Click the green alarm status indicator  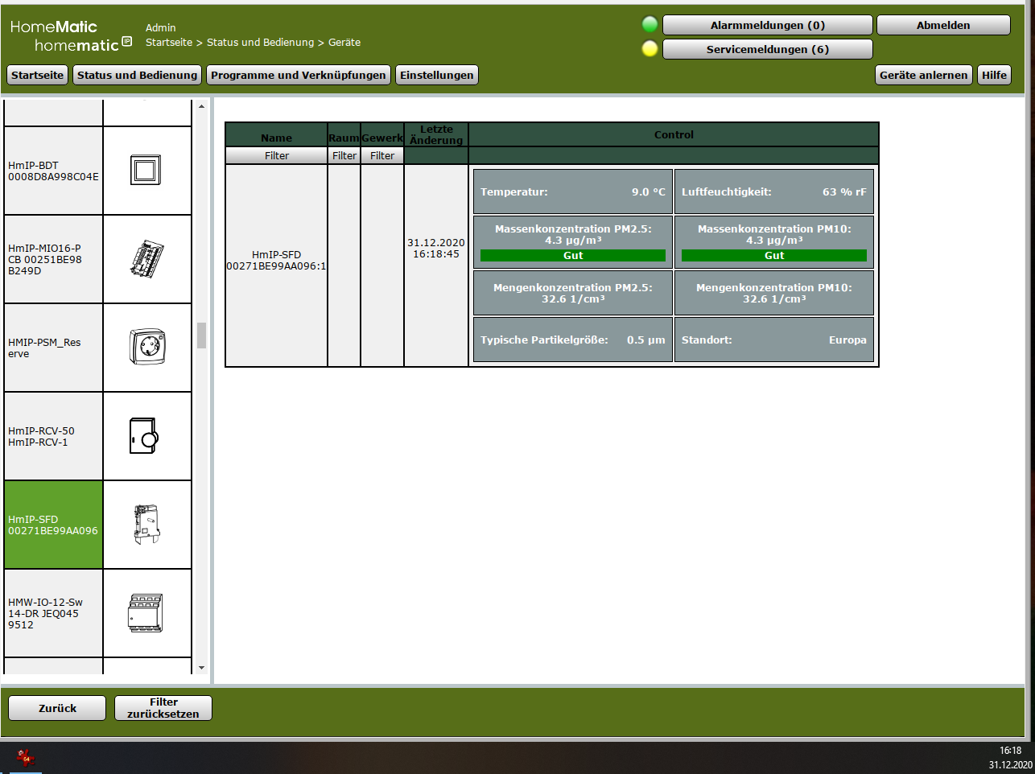tap(650, 25)
